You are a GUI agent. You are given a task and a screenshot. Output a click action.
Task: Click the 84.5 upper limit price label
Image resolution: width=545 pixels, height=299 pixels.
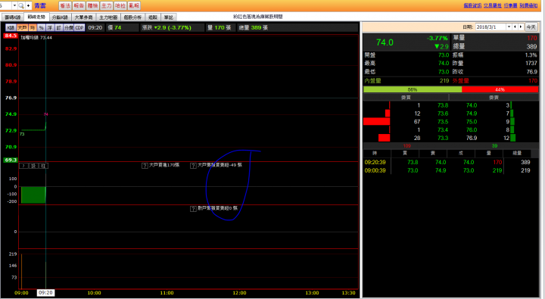tap(11, 36)
